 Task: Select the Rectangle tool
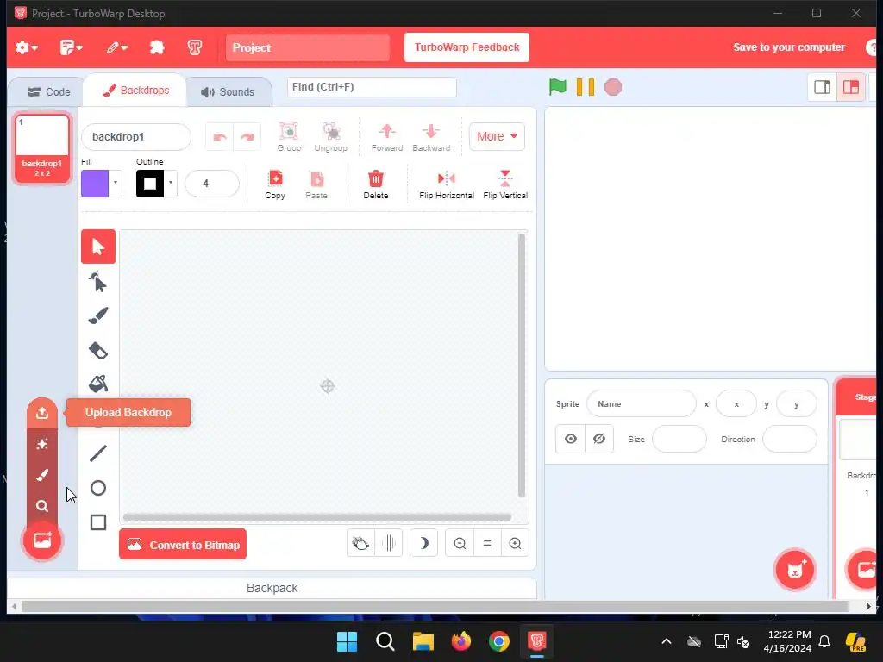point(98,522)
